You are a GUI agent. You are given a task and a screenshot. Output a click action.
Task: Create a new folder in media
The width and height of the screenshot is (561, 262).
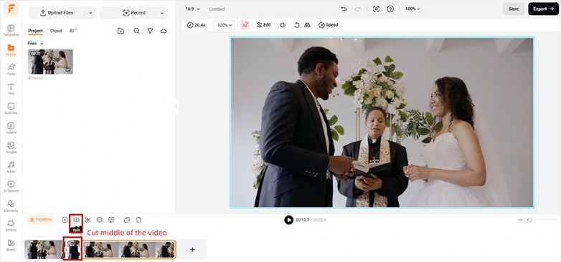click(x=121, y=31)
